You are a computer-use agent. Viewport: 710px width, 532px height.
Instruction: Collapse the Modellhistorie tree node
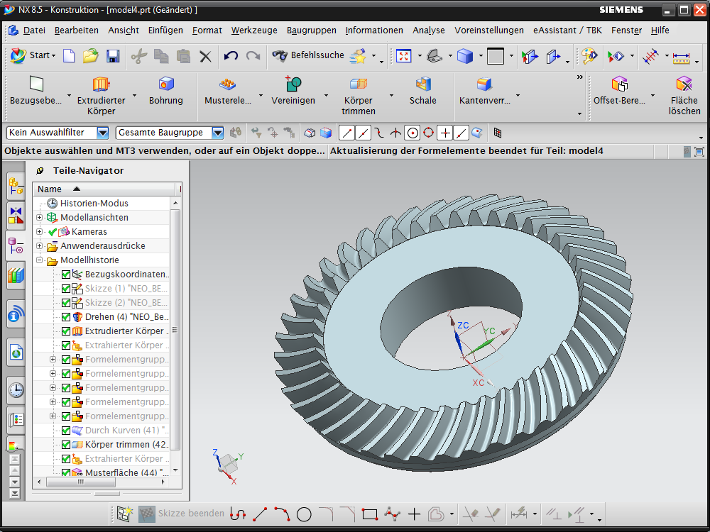pos(40,260)
